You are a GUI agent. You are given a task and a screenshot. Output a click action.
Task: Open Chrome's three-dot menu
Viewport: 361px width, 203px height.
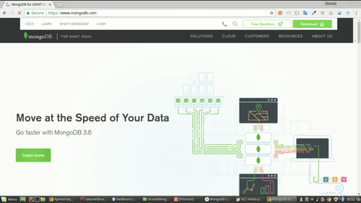point(356,13)
